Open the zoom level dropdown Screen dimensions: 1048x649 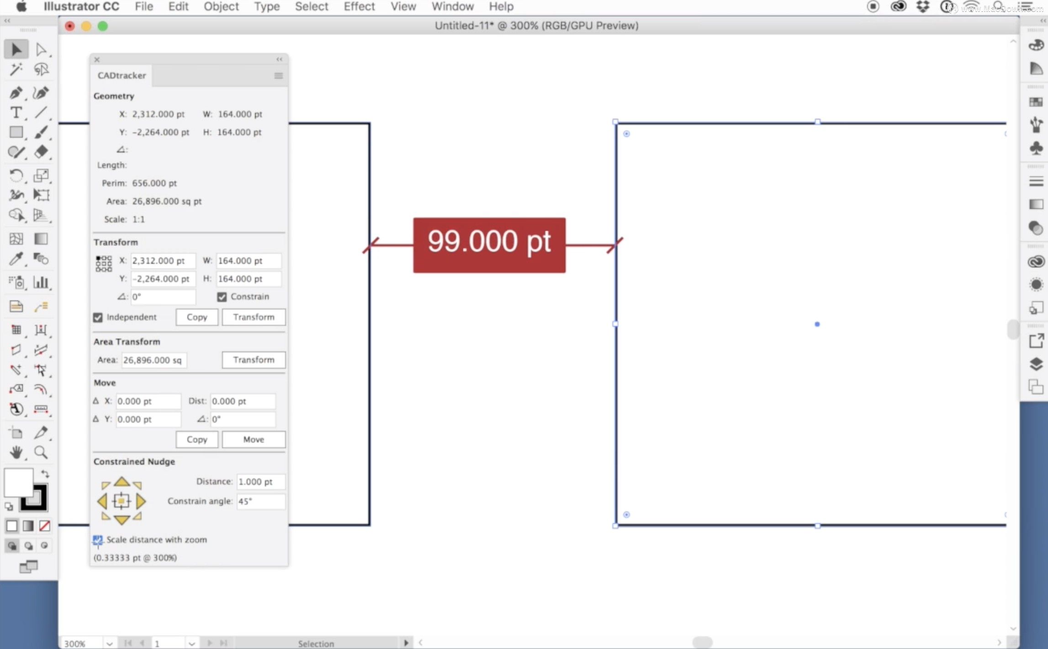[x=109, y=643]
